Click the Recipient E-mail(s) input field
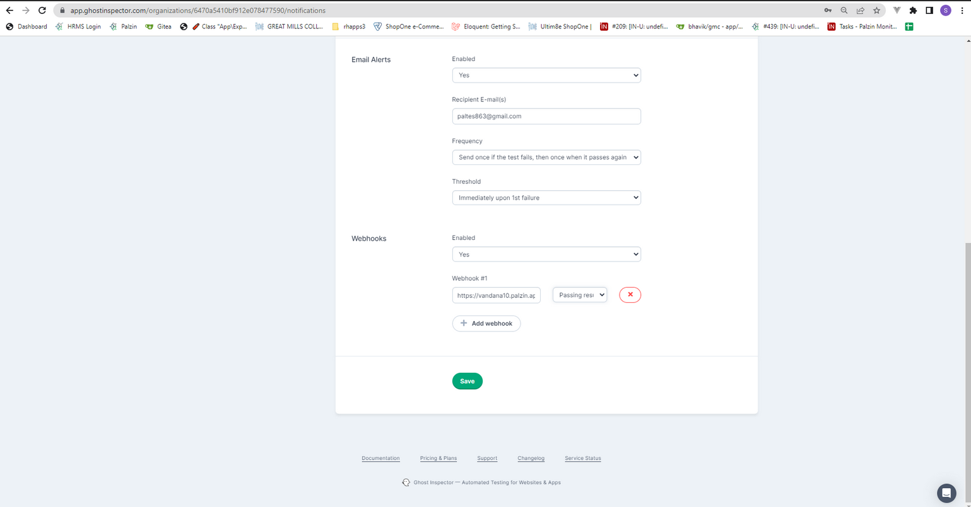 point(546,117)
